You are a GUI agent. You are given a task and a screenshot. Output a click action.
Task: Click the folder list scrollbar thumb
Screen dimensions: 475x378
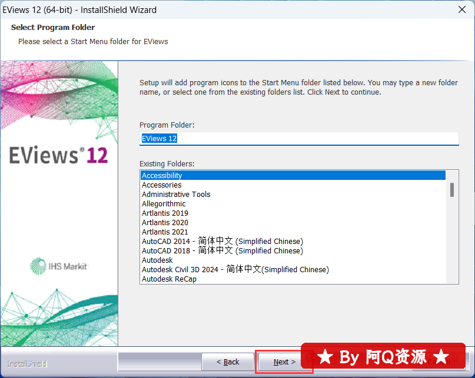[x=452, y=189]
